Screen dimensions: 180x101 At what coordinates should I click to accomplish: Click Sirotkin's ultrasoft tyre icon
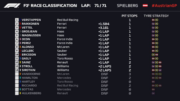pyautogui.click(x=160, y=70)
